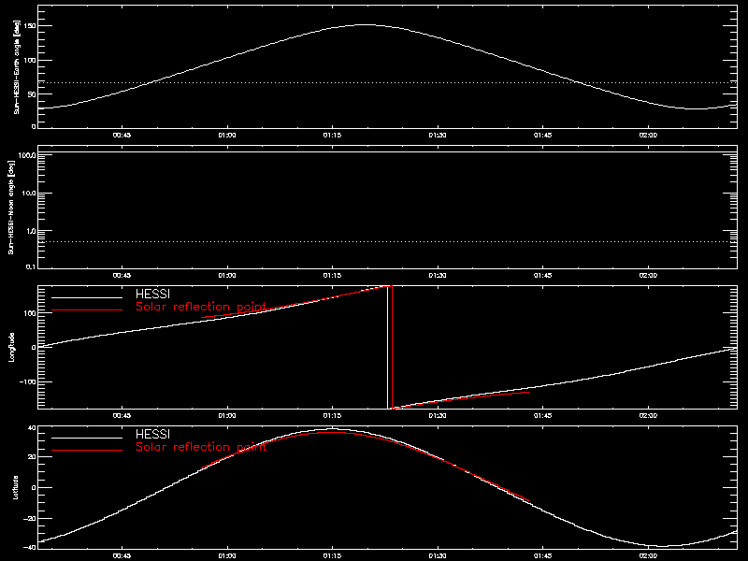Click 02:00 time label under Sun-HESSI-Earth plot
The height and width of the screenshot is (561, 748).
(x=648, y=136)
